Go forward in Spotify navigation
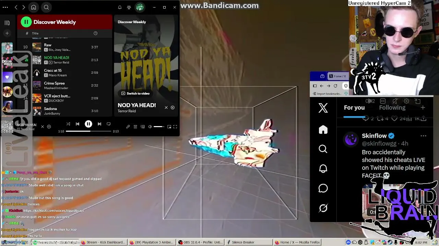Viewport: 439px width, 246px height. coord(23,7)
